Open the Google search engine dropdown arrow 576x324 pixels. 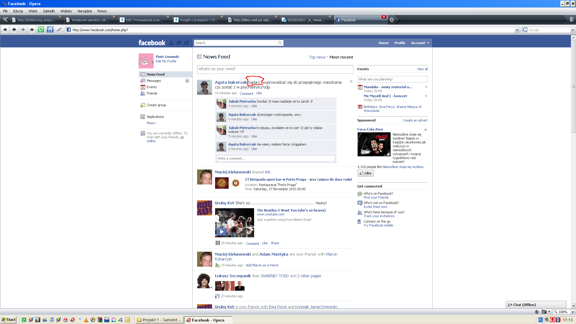point(572,30)
